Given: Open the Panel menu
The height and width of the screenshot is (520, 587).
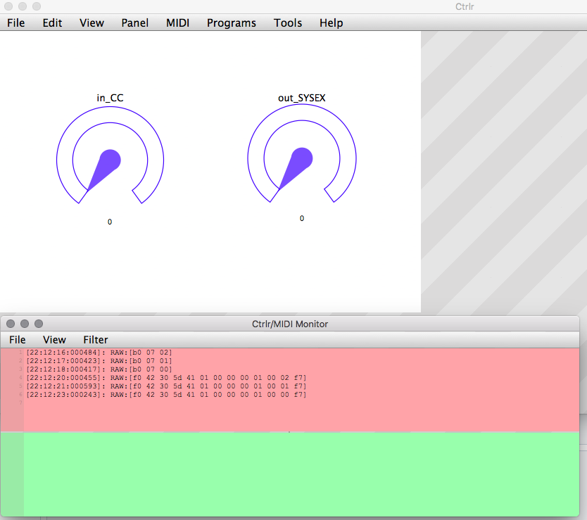Looking at the screenshot, I should point(134,23).
